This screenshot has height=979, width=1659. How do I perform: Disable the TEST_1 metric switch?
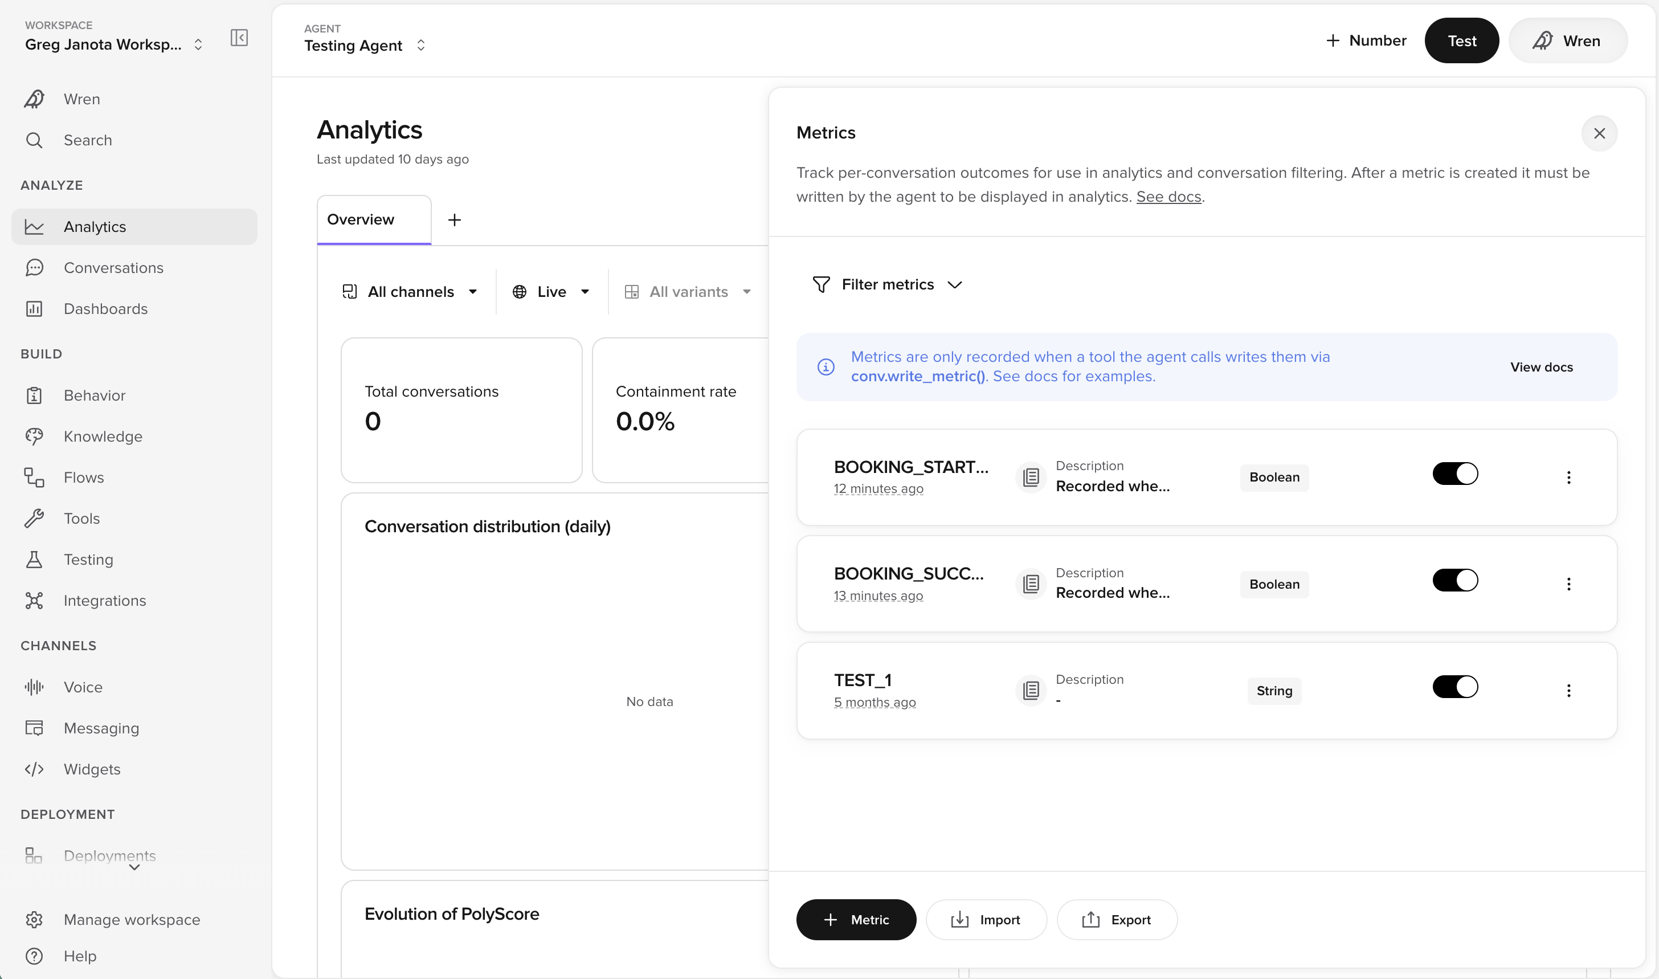click(x=1455, y=687)
